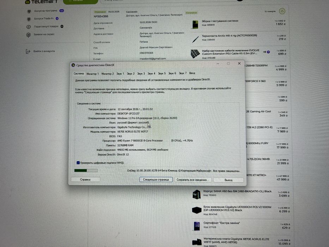Click the Заявки на сервіс gear icon
Image resolution: width=329 pixels, height=247 pixels.
[28, 35]
